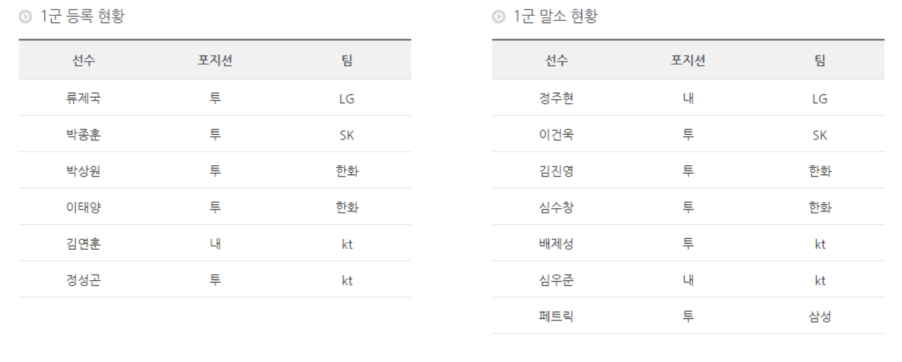Click the 포지션 column header in 말소 table
Viewport: 902px width, 362px height.
click(x=688, y=61)
